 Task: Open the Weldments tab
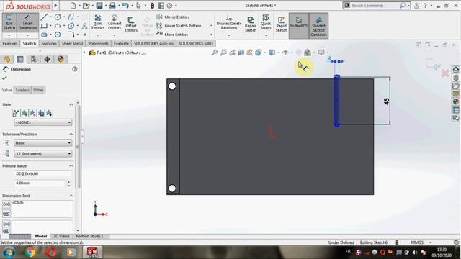tap(98, 43)
